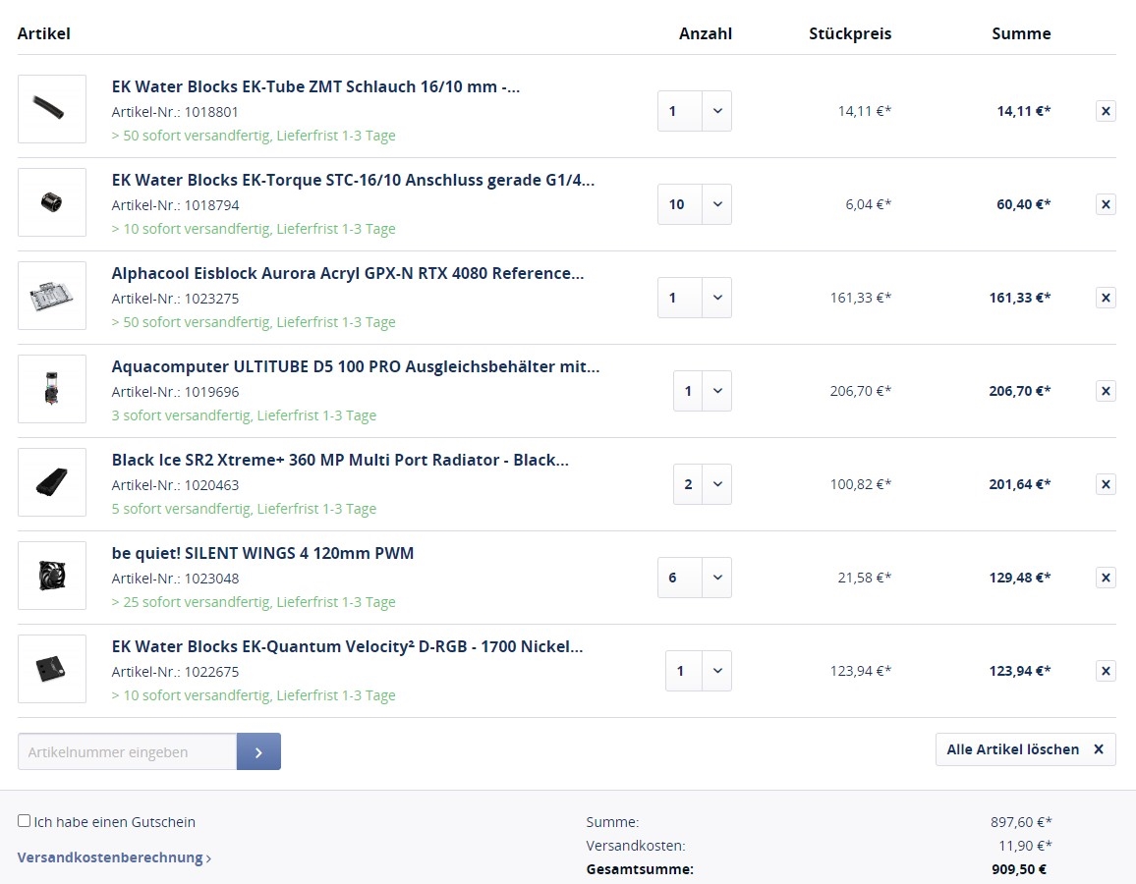Open be quiet! SILENT WINGS 4 120mm PWM link
Viewport: 1136px width, 884px height.
pyautogui.click(x=263, y=554)
